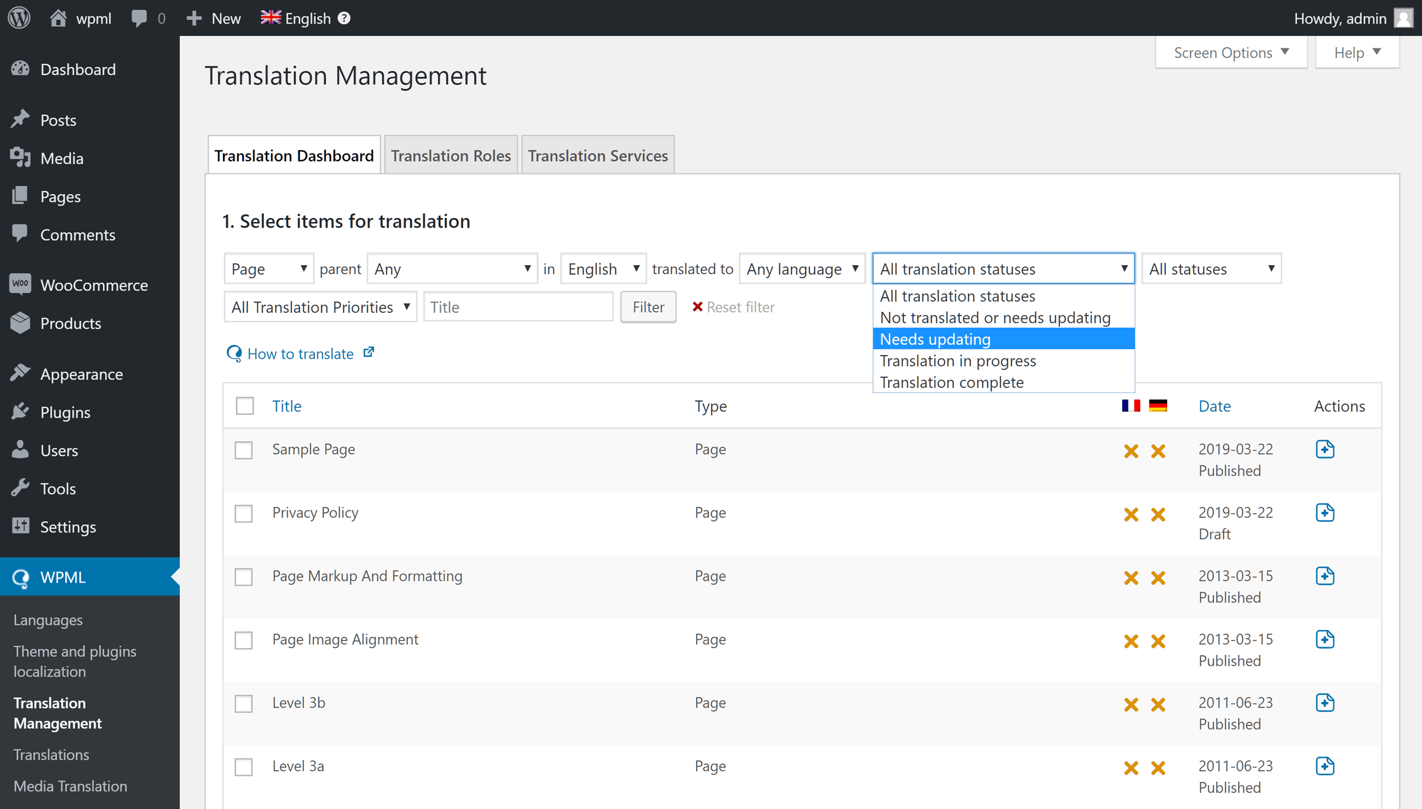Click the Filter button
Screen dimensions: 1422x809
click(648, 307)
